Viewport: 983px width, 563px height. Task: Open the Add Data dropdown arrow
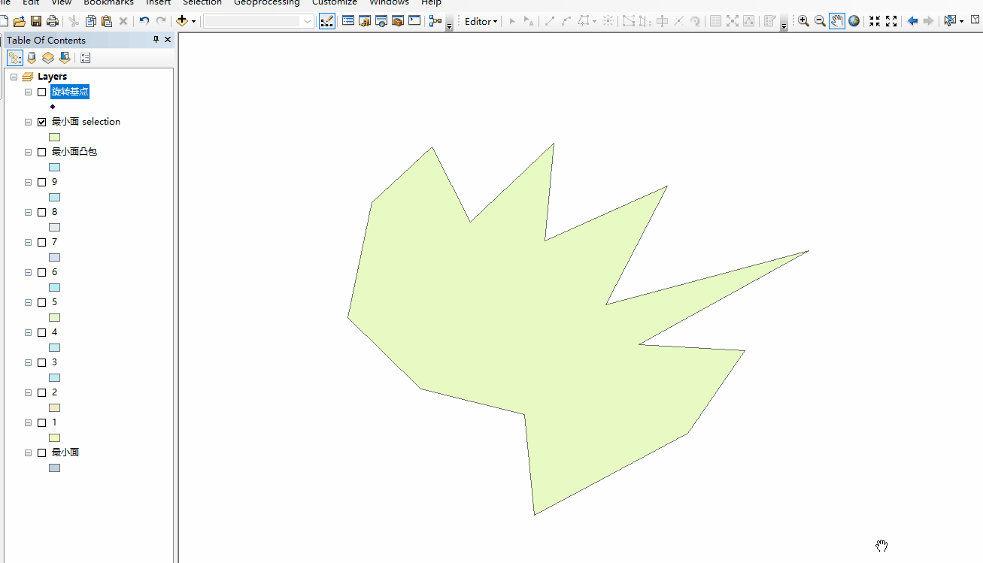194,21
